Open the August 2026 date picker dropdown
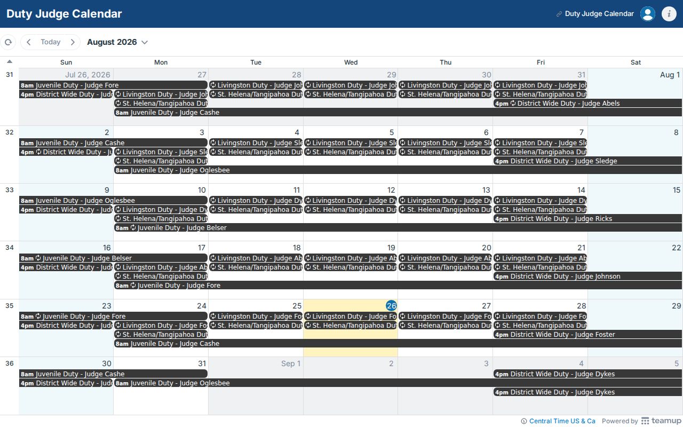 pos(117,42)
